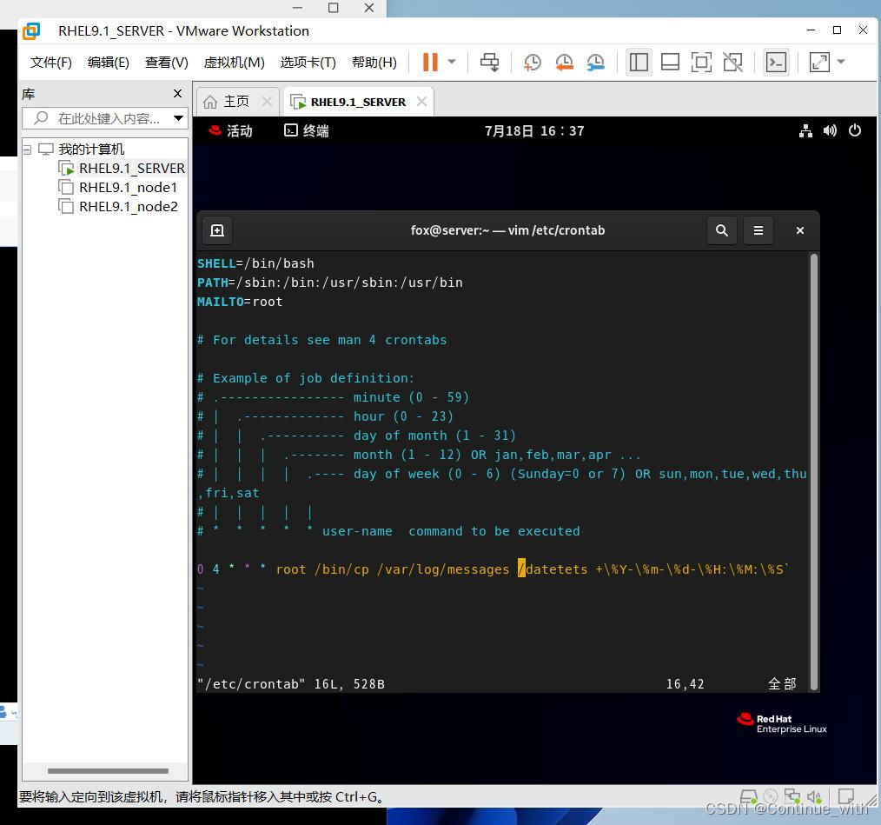Take a snapshot of the virtual machine
881x825 pixels.
point(532,62)
